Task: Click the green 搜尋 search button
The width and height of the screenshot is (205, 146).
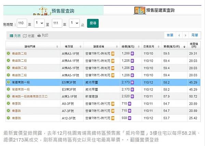Action: coord(92,23)
